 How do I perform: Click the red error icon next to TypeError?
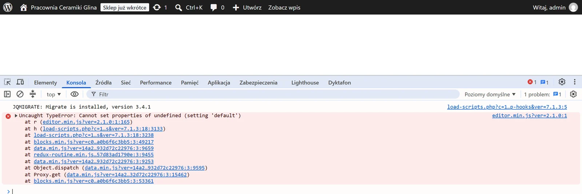pos(8,116)
